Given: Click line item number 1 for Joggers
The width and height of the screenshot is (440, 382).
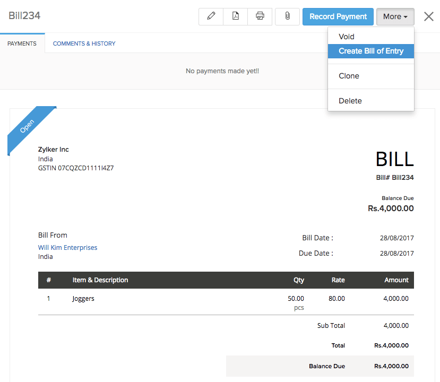Looking at the screenshot, I should point(48,298).
